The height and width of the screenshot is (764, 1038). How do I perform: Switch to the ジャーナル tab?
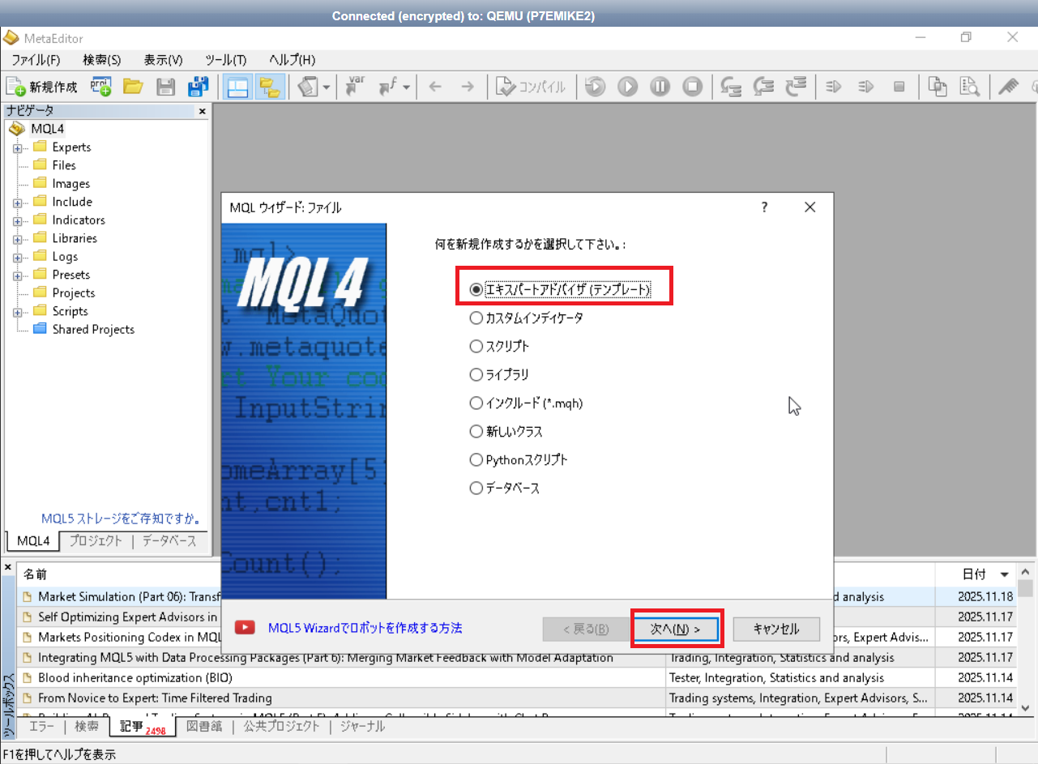361,727
